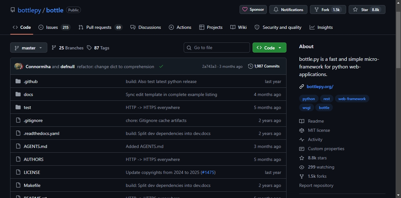Open the Code tab

(x=22, y=27)
